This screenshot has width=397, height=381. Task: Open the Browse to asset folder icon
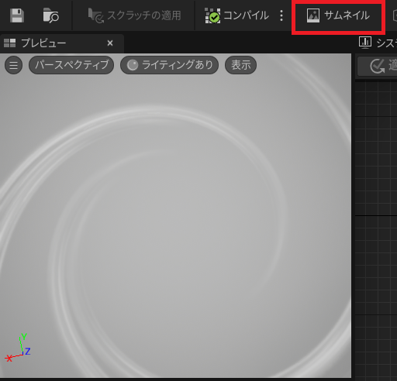coord(50,15)
